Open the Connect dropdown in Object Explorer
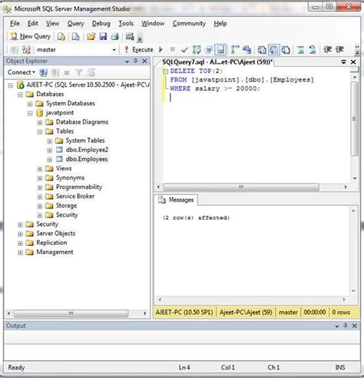The width and height of the screenshot is (364, 378). (22, 72)
